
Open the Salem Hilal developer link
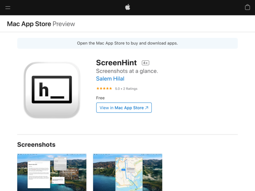click(110, 79)
